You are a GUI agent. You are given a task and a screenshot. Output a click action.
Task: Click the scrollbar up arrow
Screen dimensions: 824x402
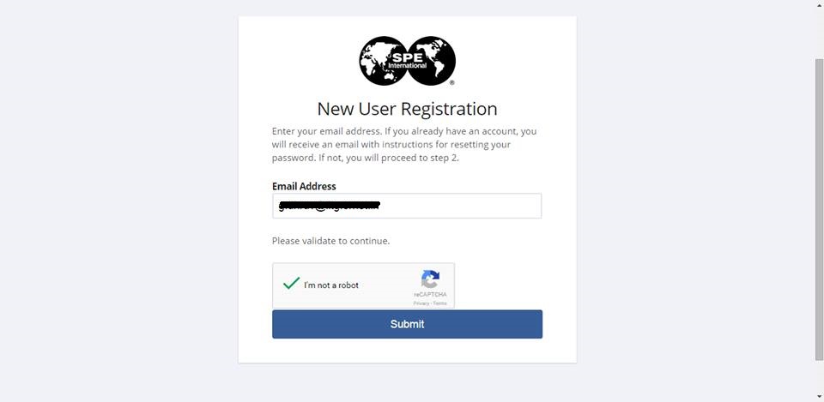point(818,6)
